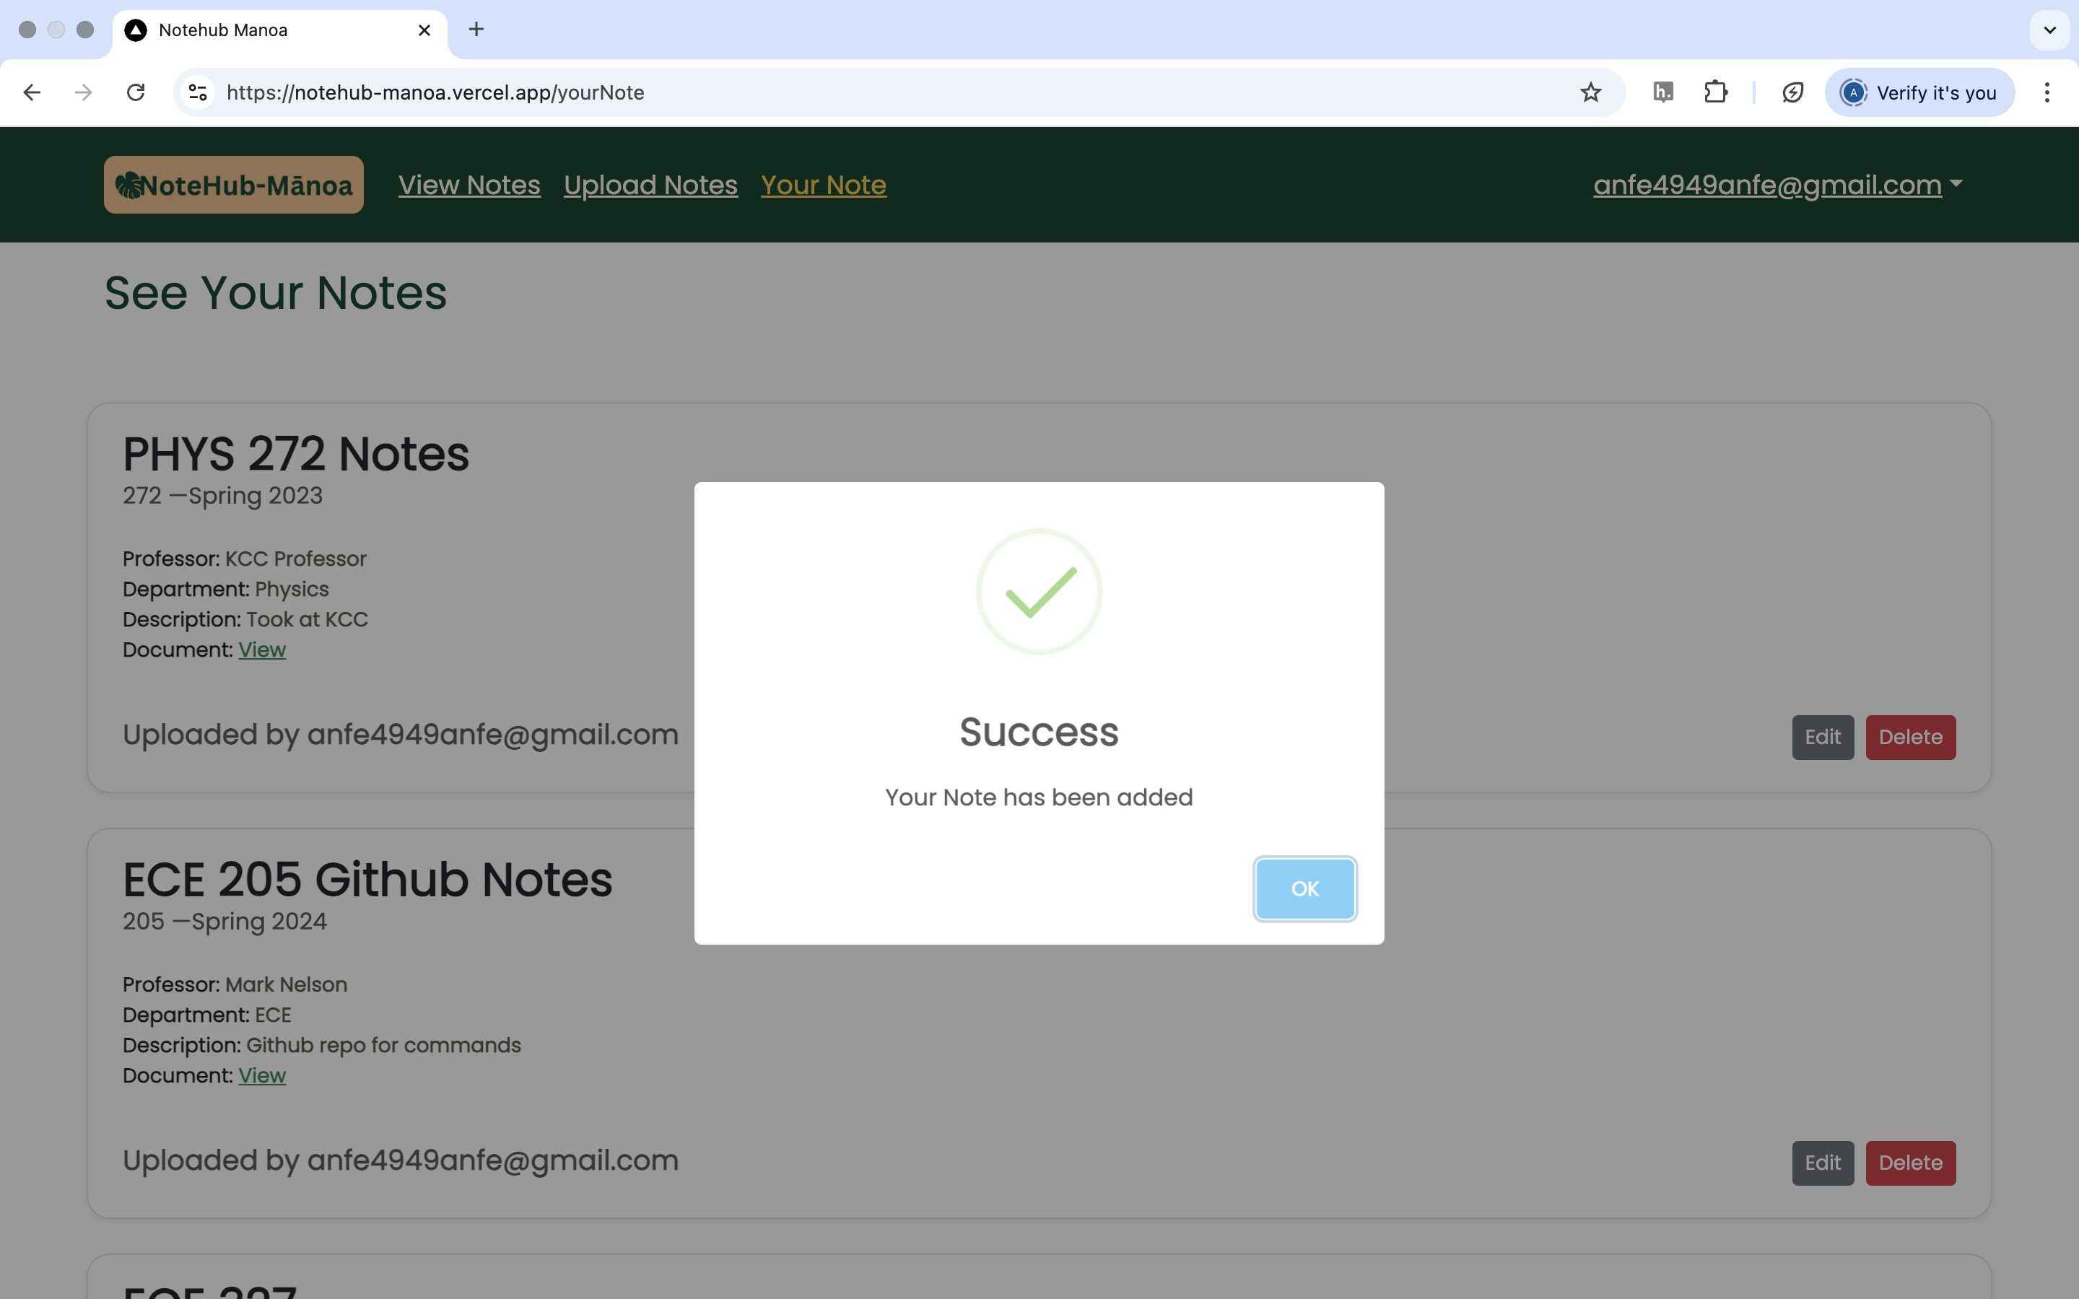The height and width of the screenshot is (1299, 2079).
Task: Bookmark this page with star icon
Action: click(1590, 92)
